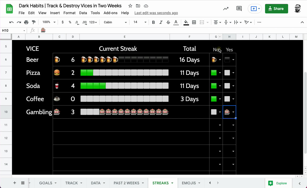Format as currency with dollar icon
The width and height of the screenshot is (307, 188).
62,22
